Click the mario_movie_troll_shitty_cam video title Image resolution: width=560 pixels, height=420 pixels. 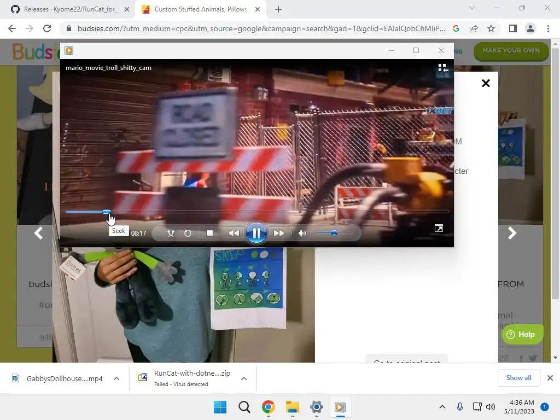pyautogui.click(x=109, y=68)
